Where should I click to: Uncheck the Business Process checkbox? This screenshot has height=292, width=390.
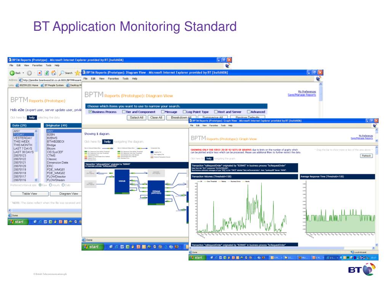pyautogui.click(x=90, y=112)
